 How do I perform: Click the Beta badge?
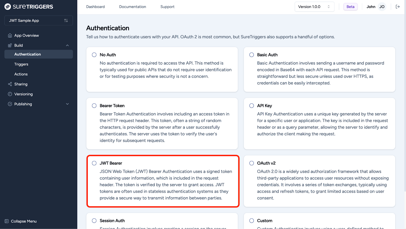tap(350, 7)
